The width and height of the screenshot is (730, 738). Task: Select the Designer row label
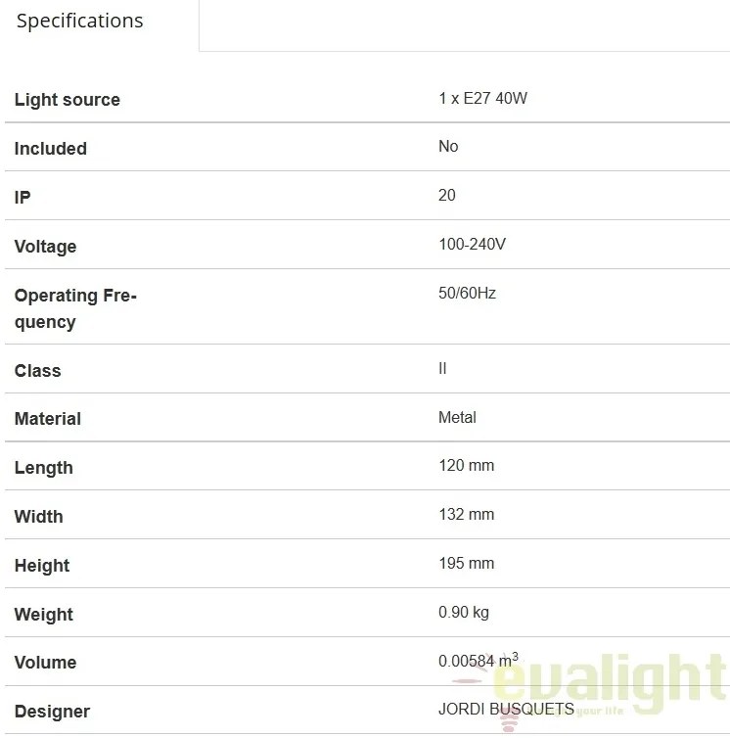[52, 712]
